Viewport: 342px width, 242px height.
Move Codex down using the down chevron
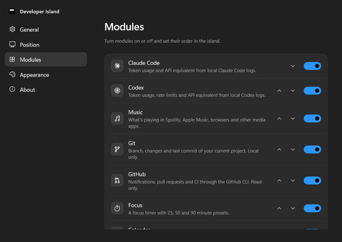293,90
